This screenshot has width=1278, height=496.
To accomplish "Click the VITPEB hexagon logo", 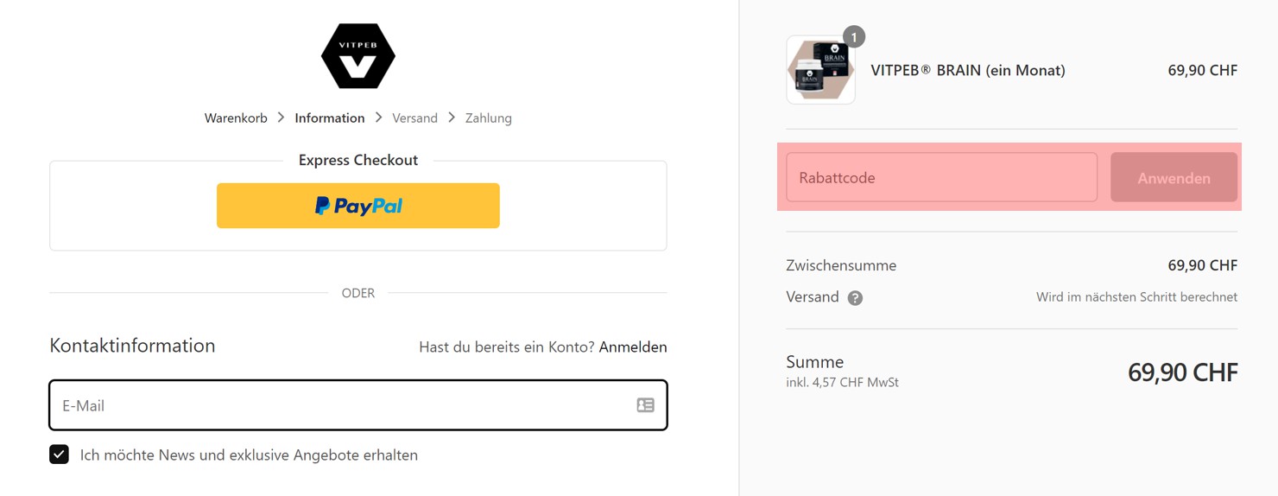I will 358,56.
